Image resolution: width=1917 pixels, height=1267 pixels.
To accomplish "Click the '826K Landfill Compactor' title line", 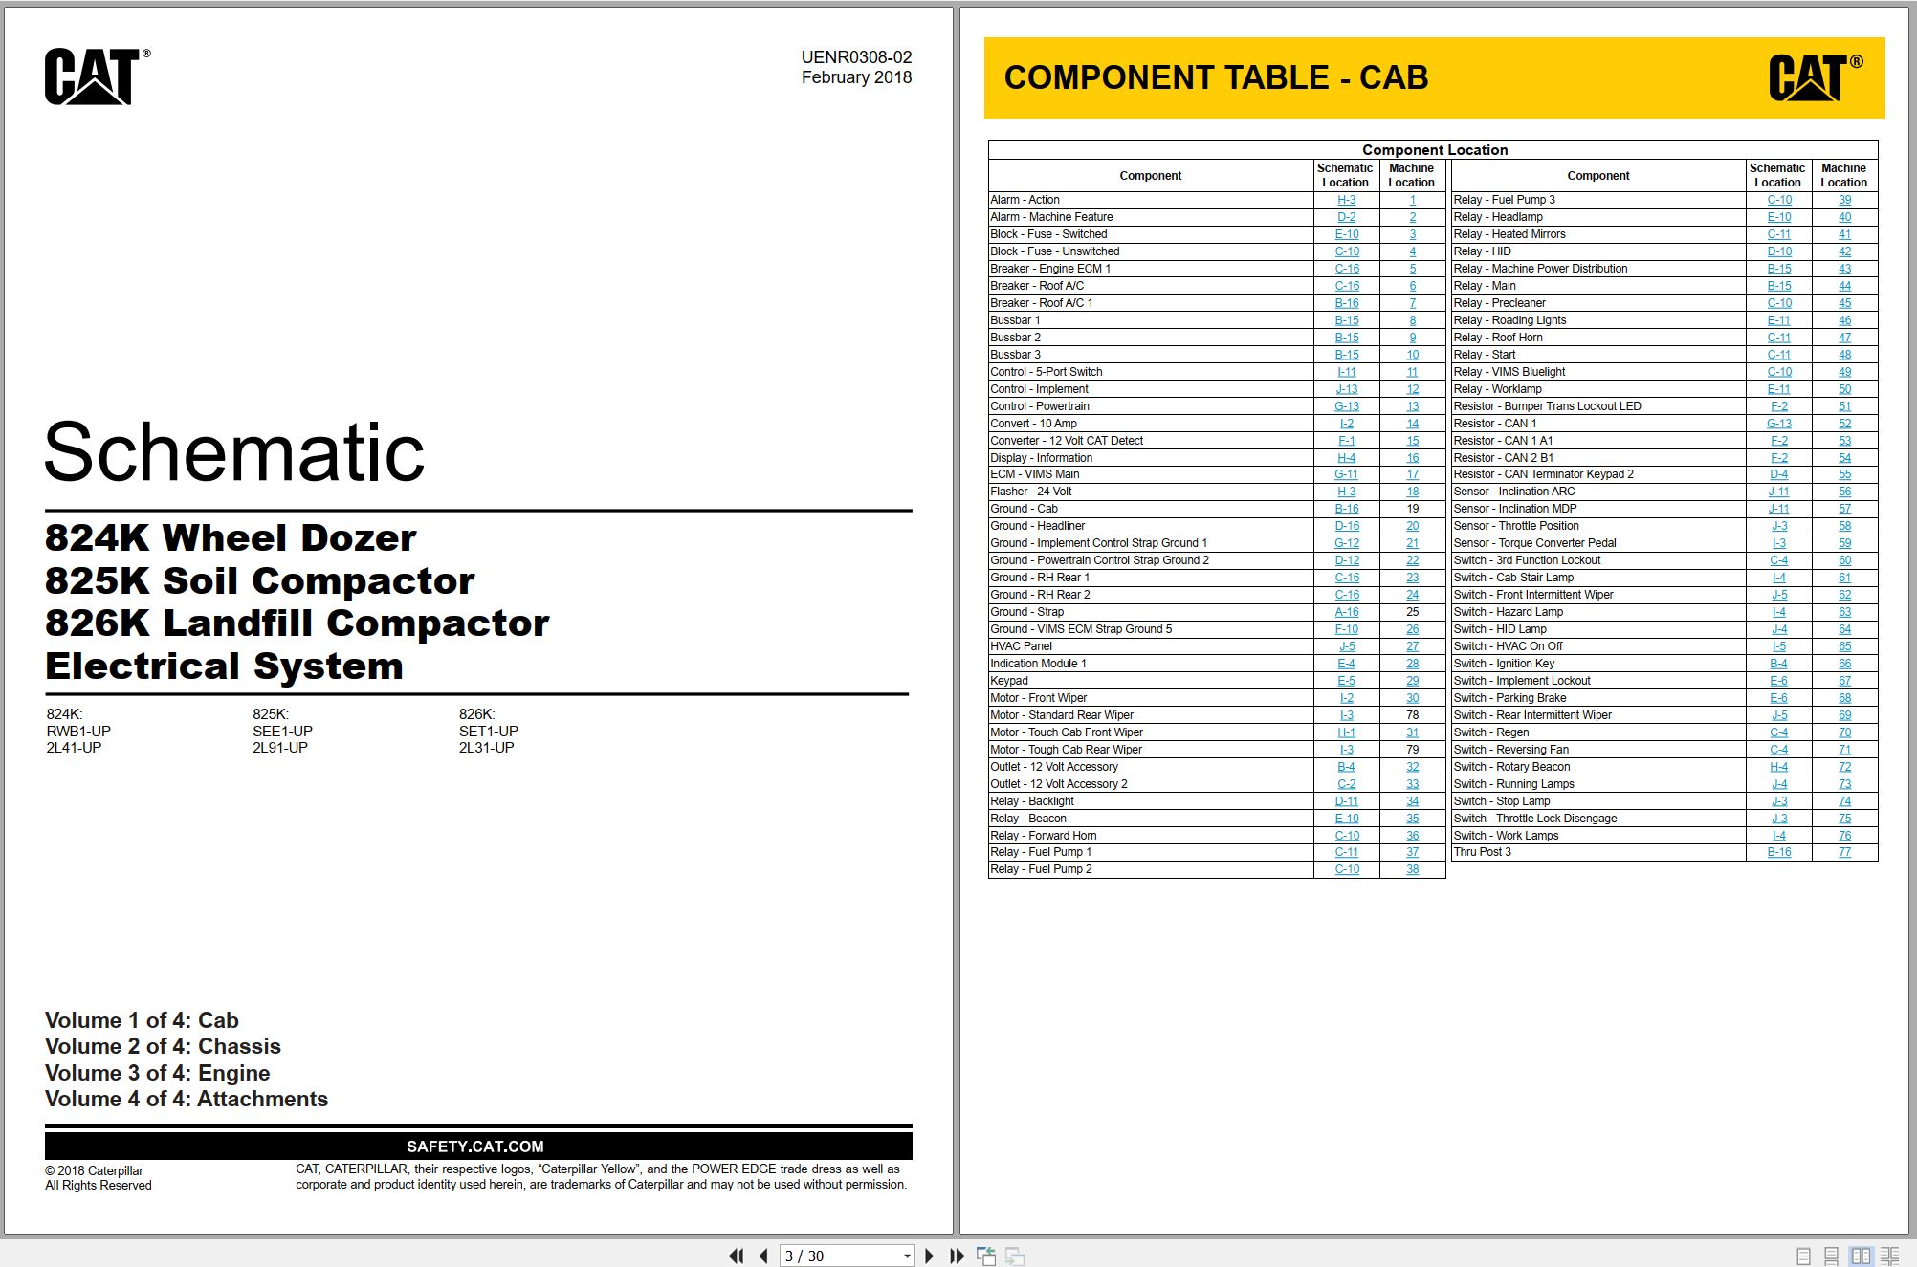I will point(297,623).
